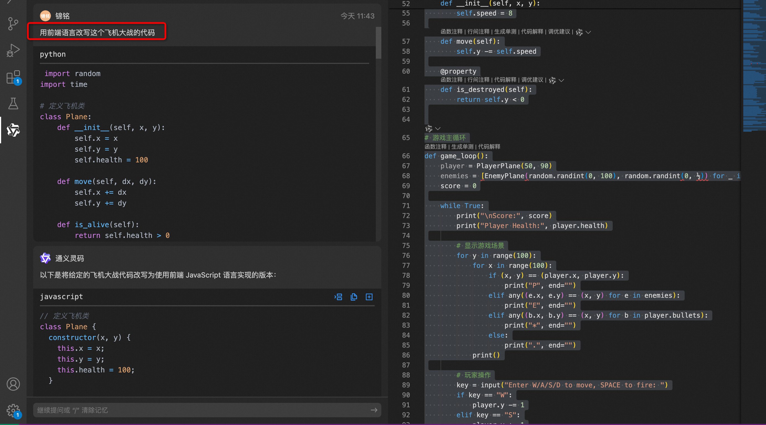Screen dimensions: 766x425
Task: Click 生成单测 above def move
Action: tap(505, 32)
